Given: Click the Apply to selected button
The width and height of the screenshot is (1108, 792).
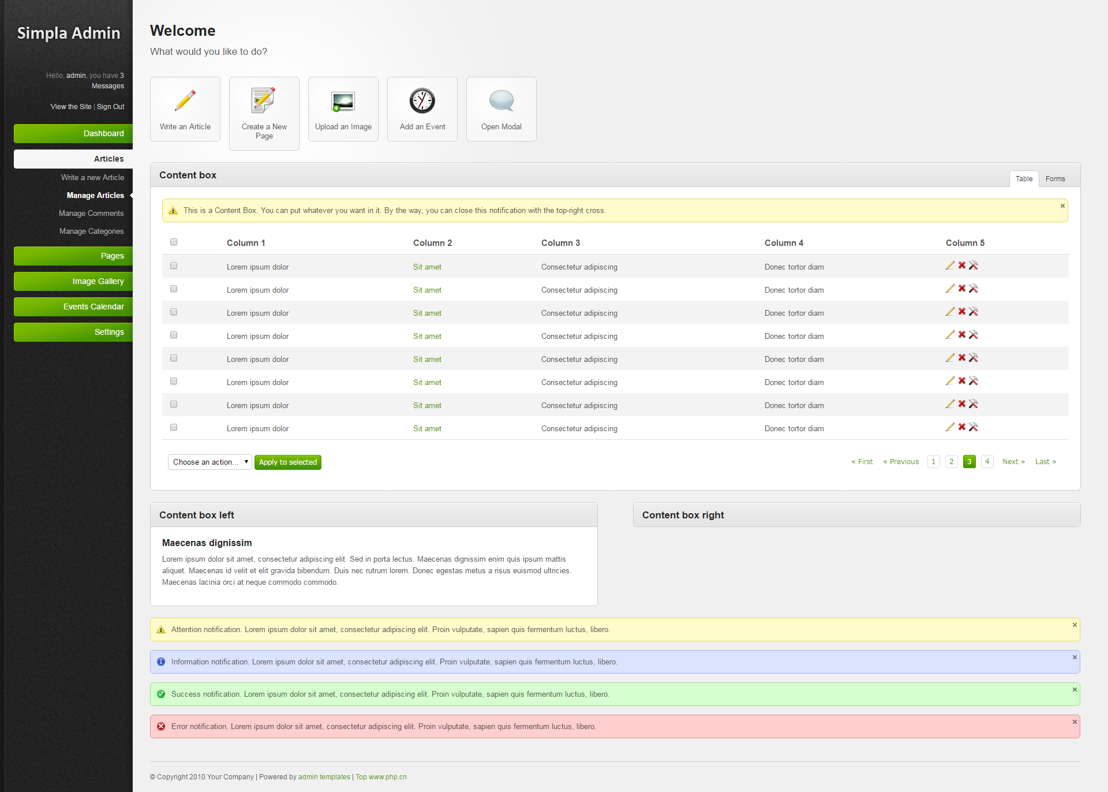Looking at the screenshot, I should click(288, 462).
